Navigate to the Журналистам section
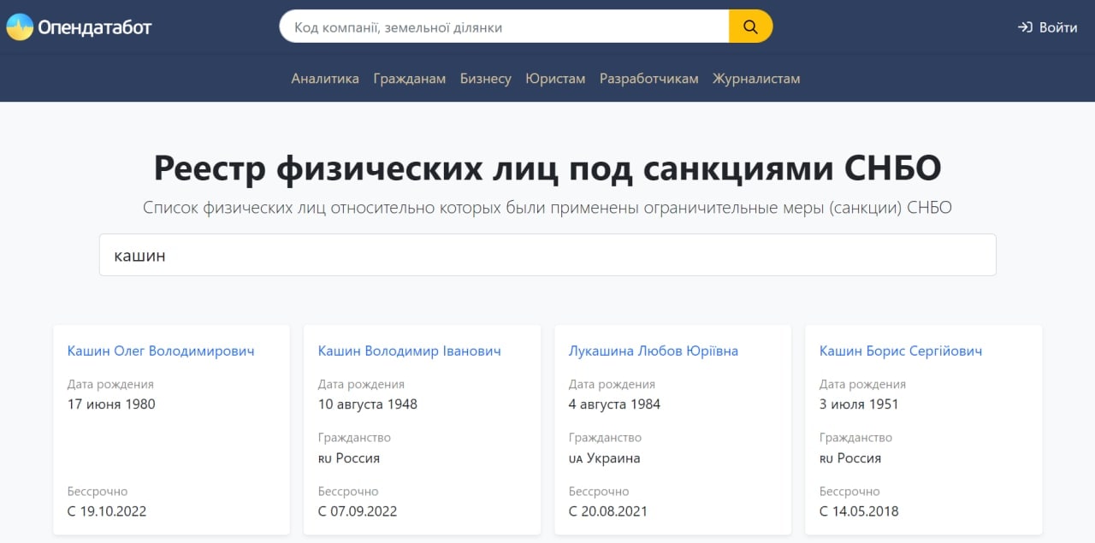The image size is (1095, 543). pyautogui.click(x=756, y=79)
